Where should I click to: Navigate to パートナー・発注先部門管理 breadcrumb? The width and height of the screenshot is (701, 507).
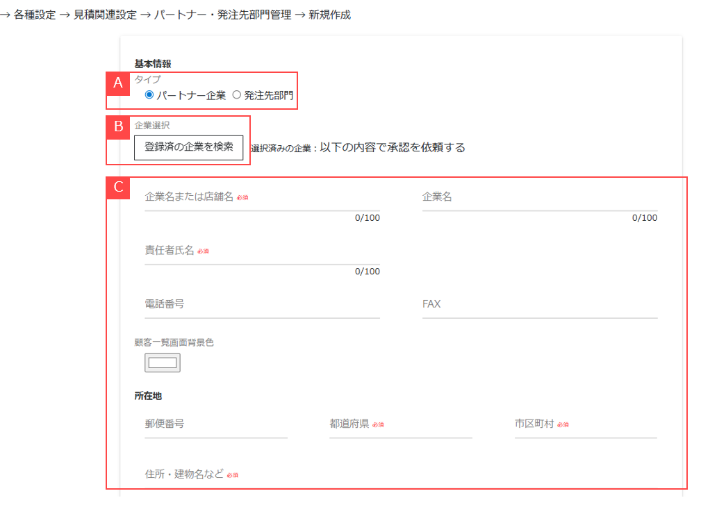(223, 15)
